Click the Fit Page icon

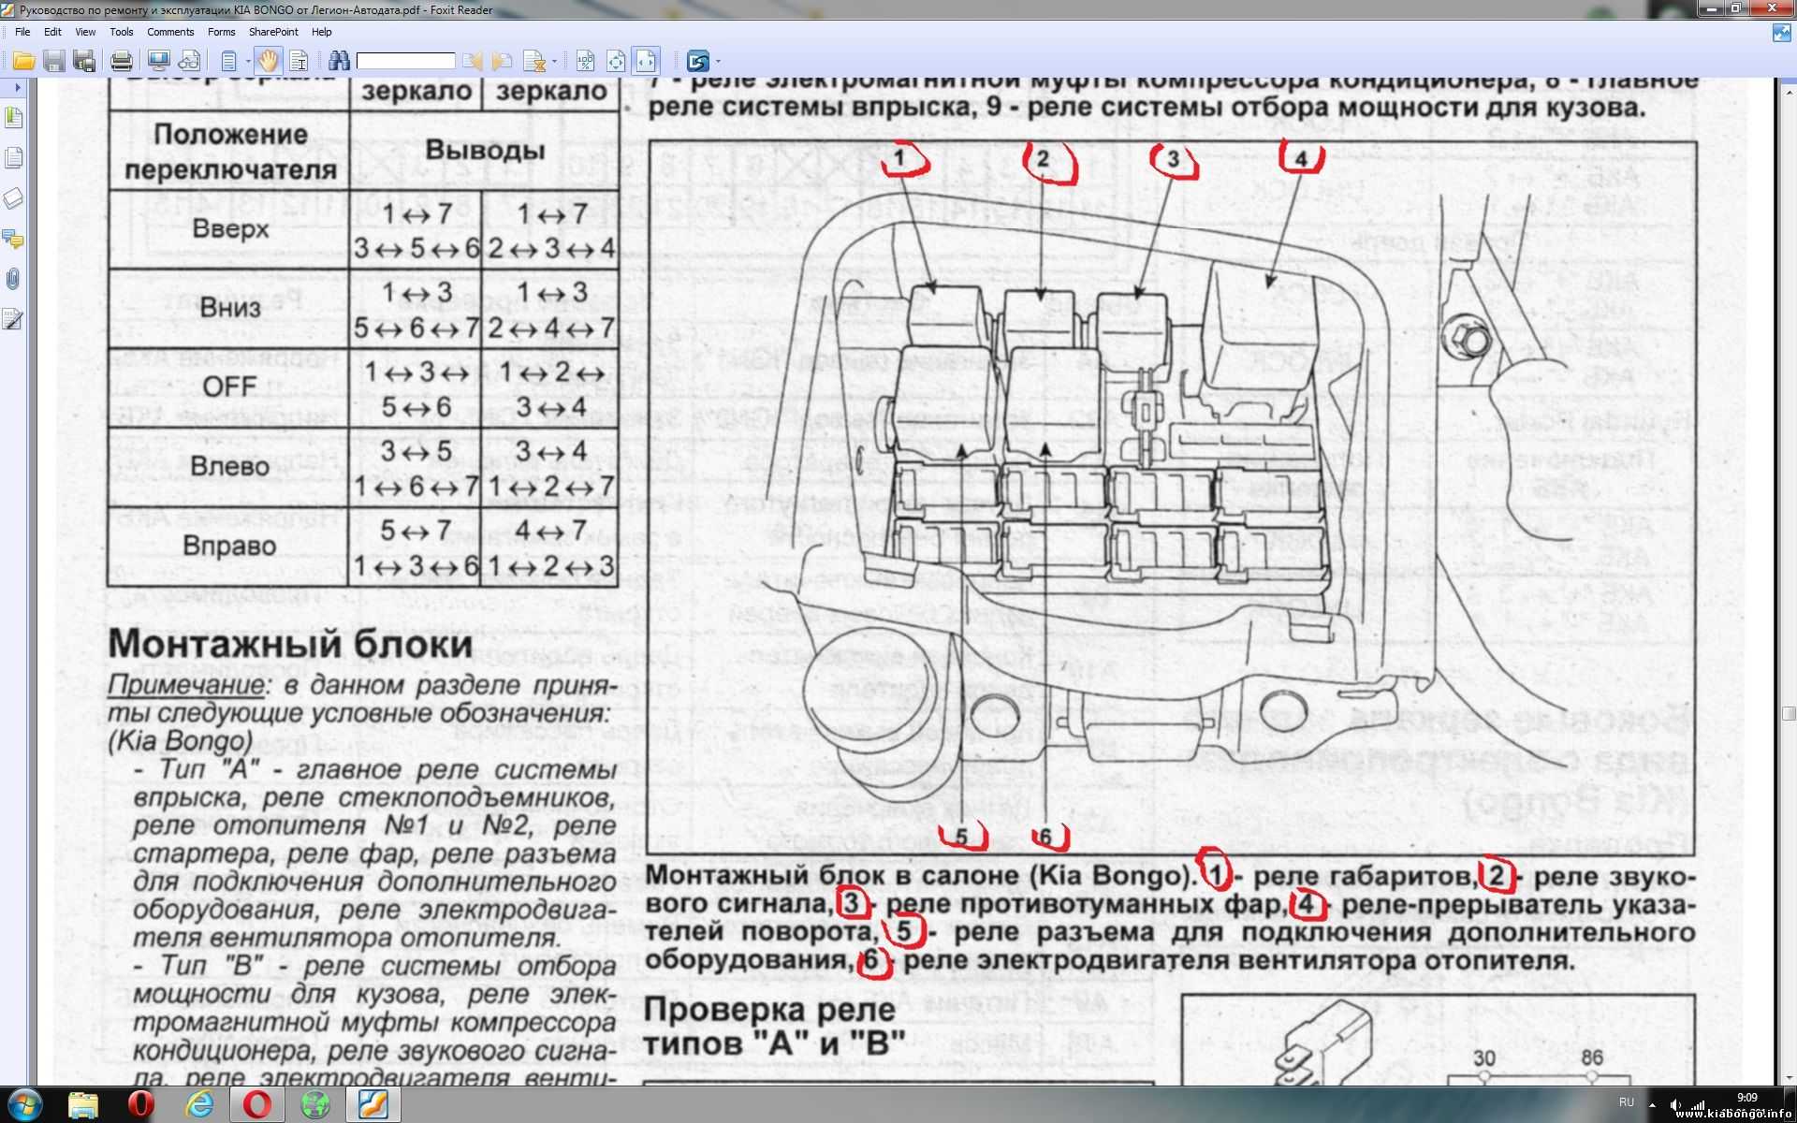click(616, 62)
